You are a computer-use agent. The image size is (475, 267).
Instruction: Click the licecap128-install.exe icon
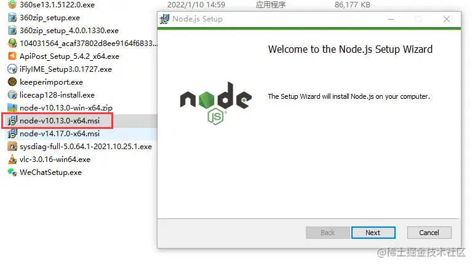(x=12, y=95)
